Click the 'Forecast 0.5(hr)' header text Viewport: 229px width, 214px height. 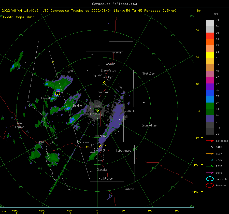160,11
